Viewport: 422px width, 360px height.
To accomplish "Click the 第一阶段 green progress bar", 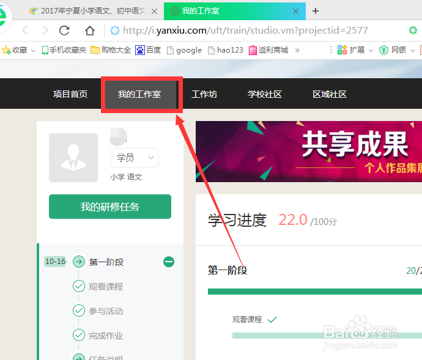I will pyautogui.click(x=315, y=292).
